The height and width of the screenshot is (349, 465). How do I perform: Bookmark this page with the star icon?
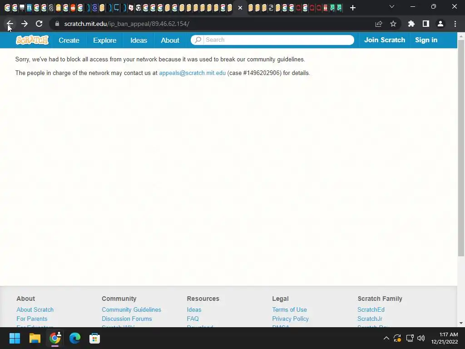click(x=393, y=24)
